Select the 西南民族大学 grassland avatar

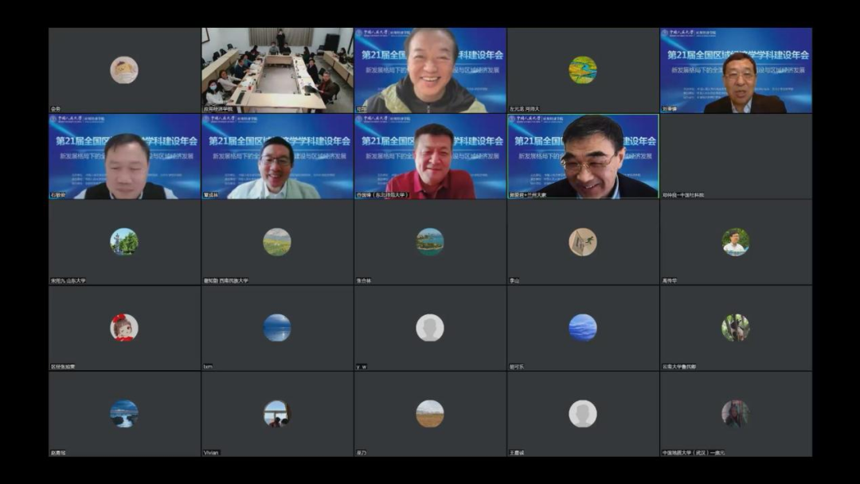click(277, 242)
